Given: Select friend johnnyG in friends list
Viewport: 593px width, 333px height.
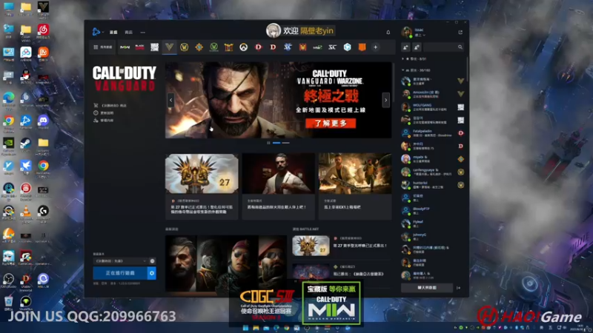Looking at the screenshot, I should [x=433, y=236].
